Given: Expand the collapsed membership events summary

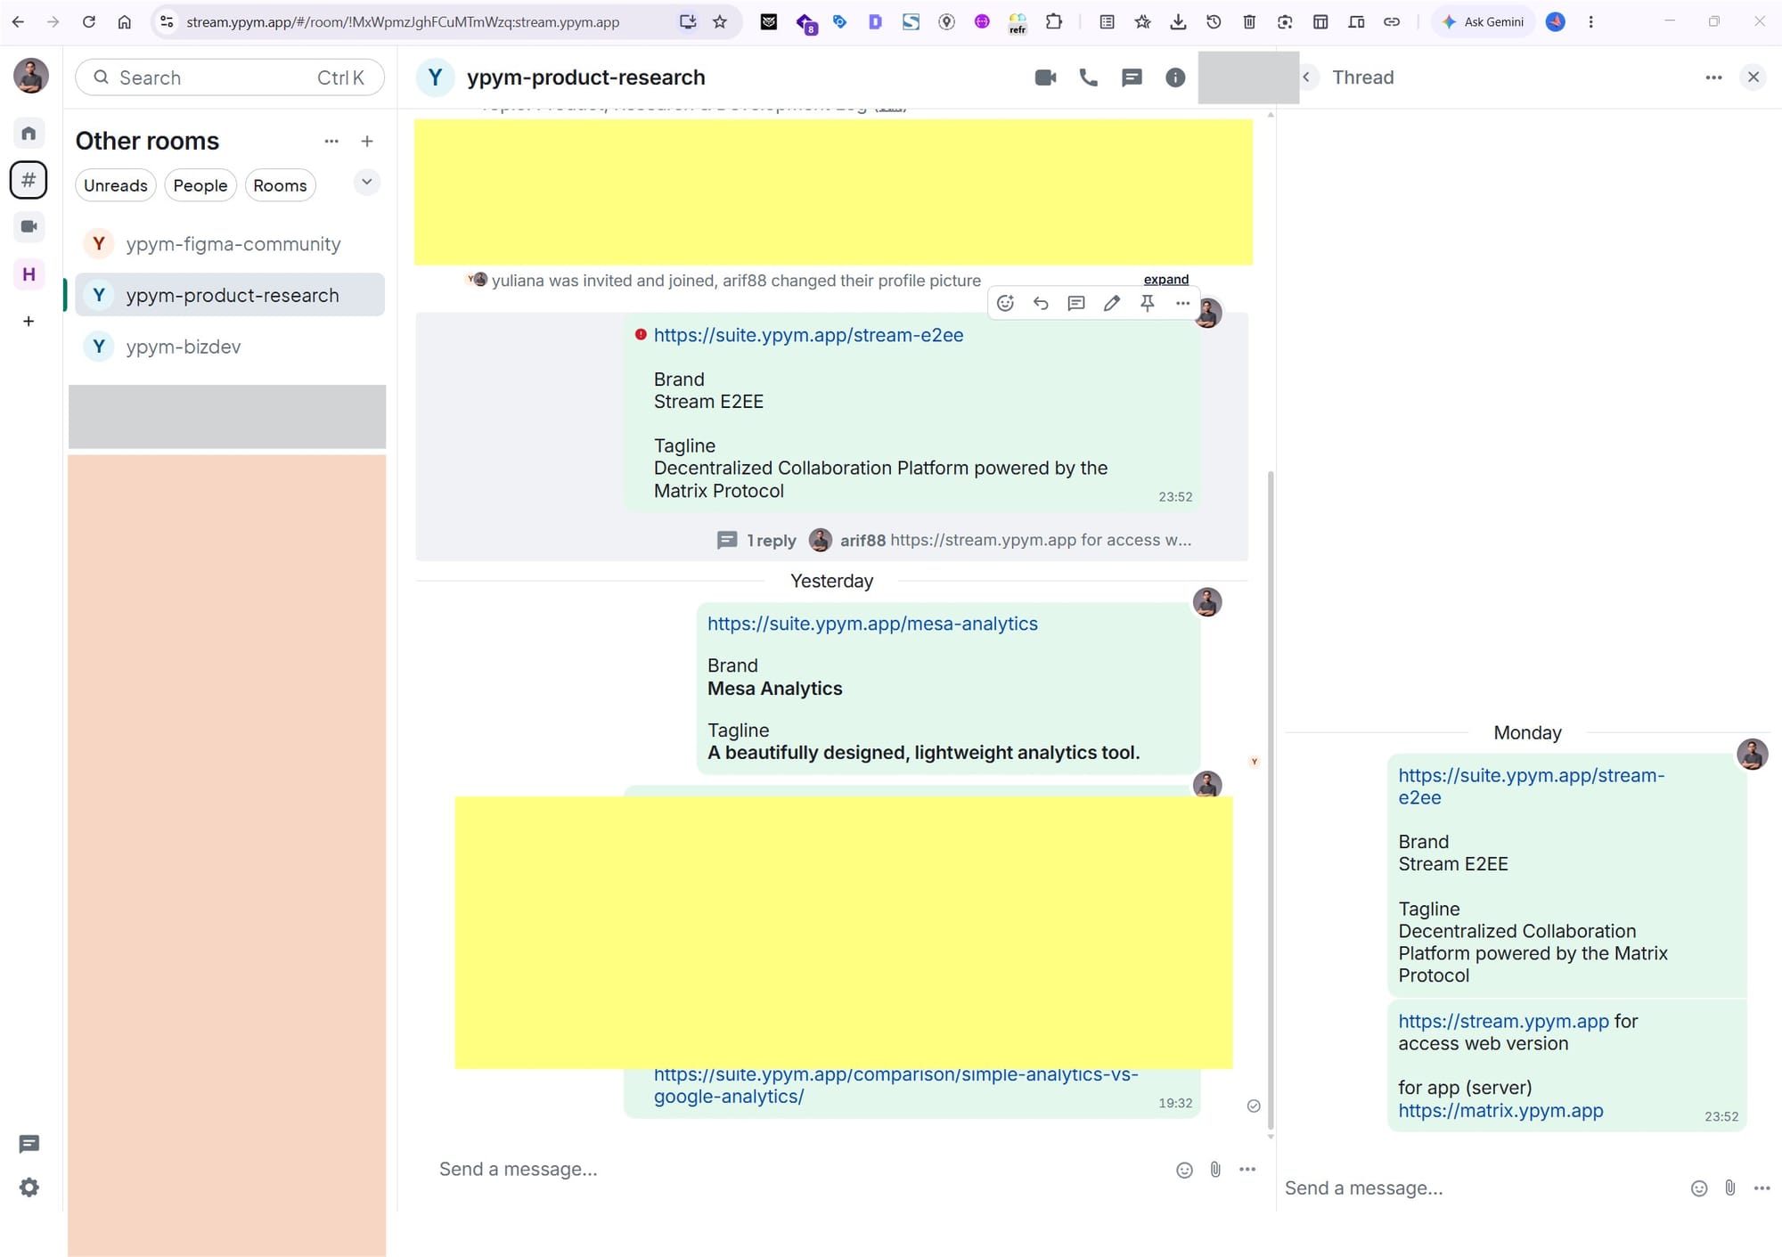Looking at the screenshot, I should click(x=1166, y=279).
